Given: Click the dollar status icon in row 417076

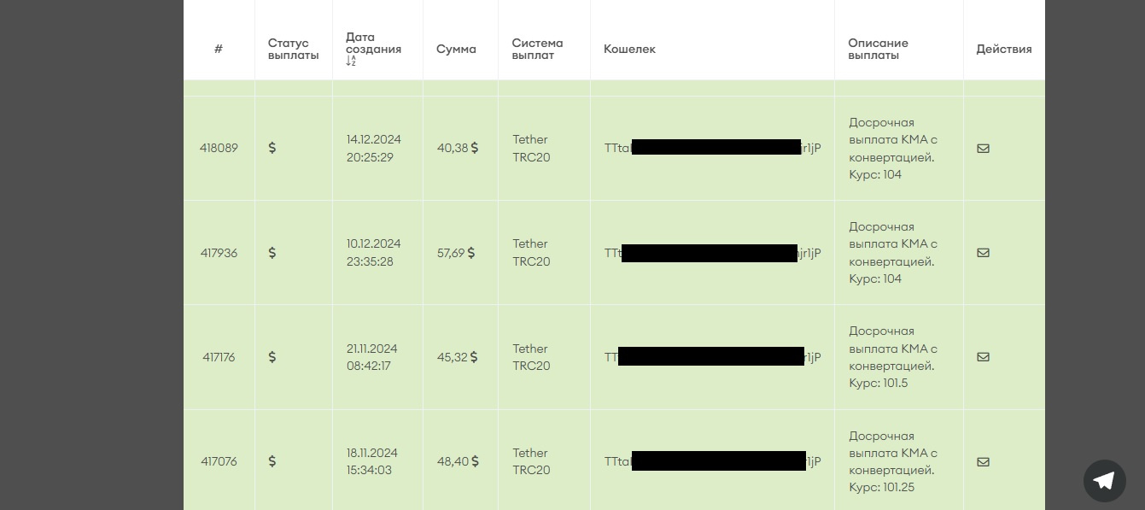Looking at the screenshot, I should tap(272, 461).
